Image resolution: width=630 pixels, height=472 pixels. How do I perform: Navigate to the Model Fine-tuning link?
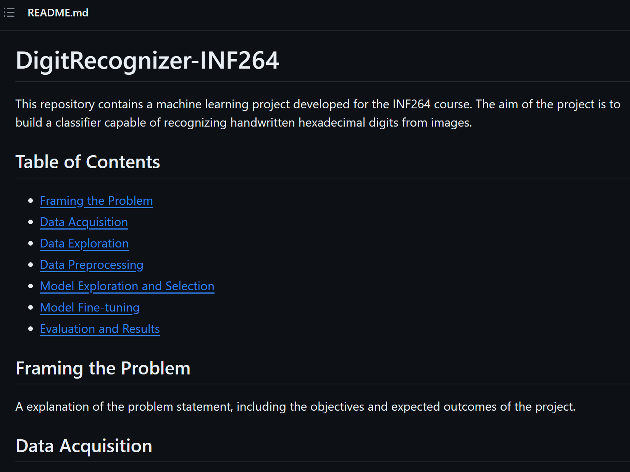point(90,308)
